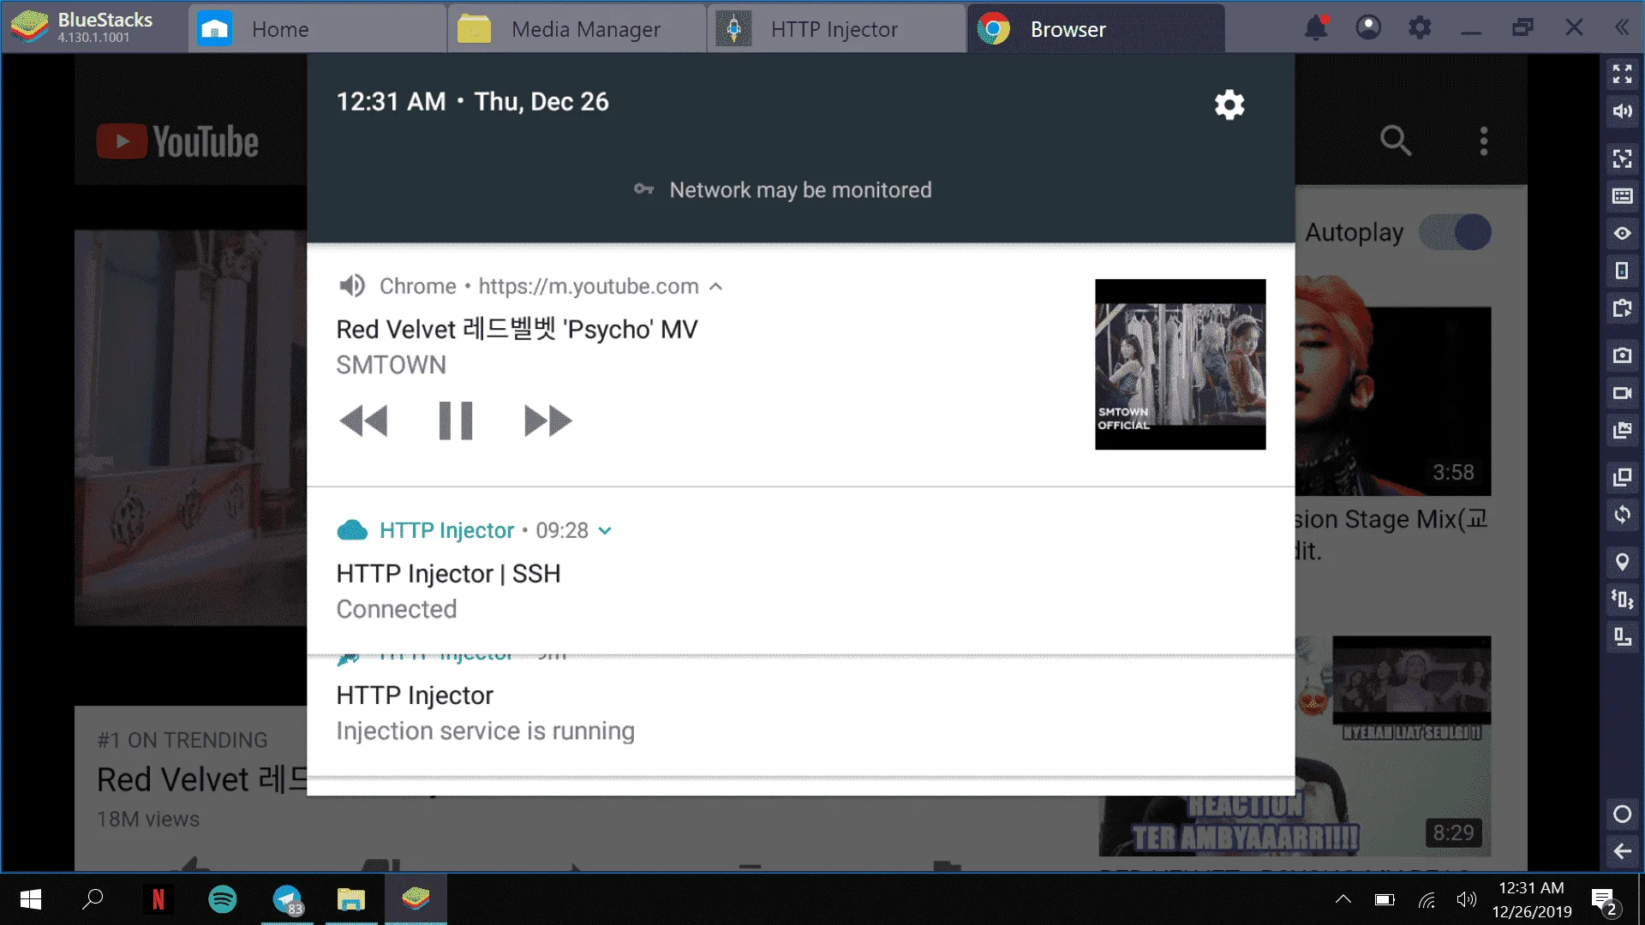This screenshot has width=1645, height=925.
Task: Switch to the Media Manager tab
Action: tap(577, 29)
